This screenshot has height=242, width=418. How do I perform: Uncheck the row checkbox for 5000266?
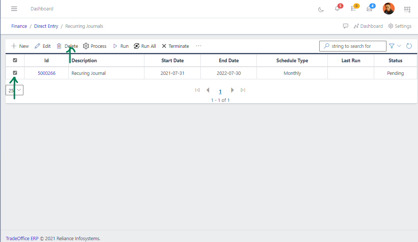pos(15,73)
